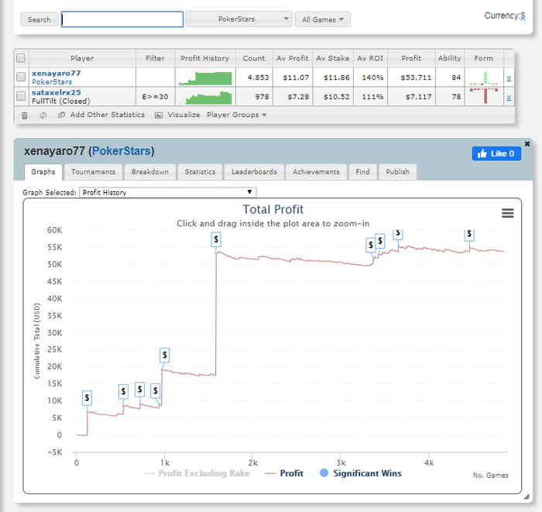The height and width of the screenshot is (512, 542).
Task: Open the chart hamburger menu icon
Action: (507, 213)
